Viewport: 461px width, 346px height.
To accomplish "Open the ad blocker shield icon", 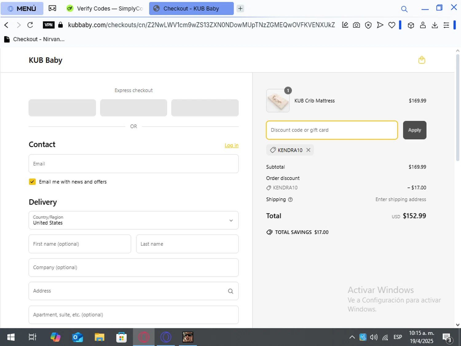I will click(368, 25).
